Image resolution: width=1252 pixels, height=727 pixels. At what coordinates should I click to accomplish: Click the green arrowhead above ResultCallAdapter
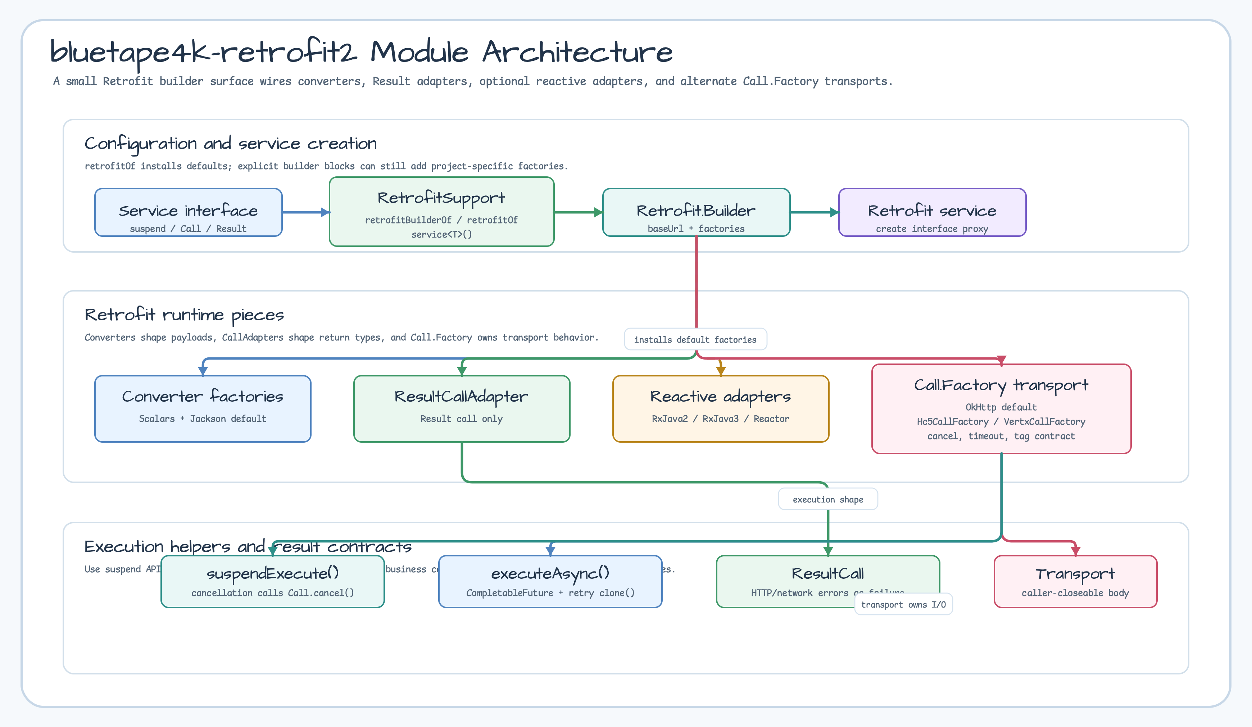[x=462, y=371]
